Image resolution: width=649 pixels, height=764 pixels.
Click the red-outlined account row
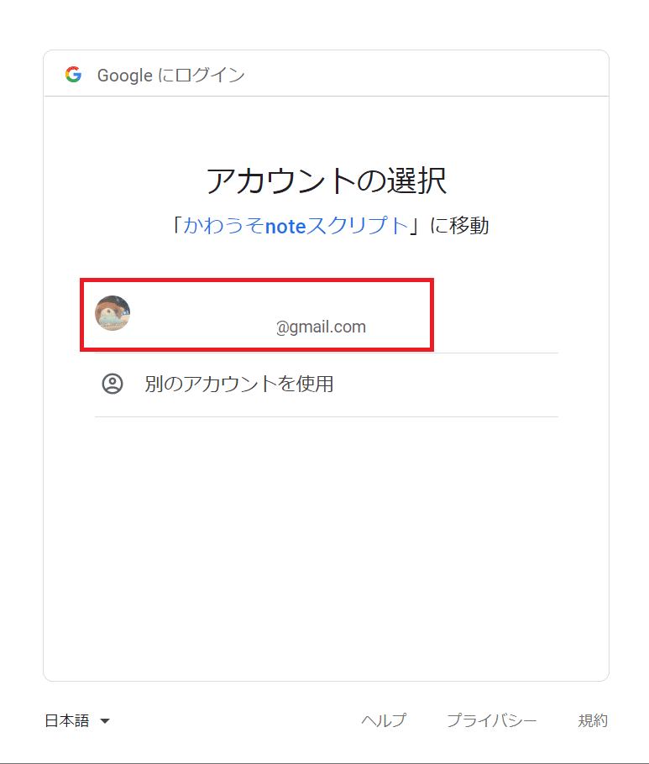pyautogui.click(x=257, y=315)
